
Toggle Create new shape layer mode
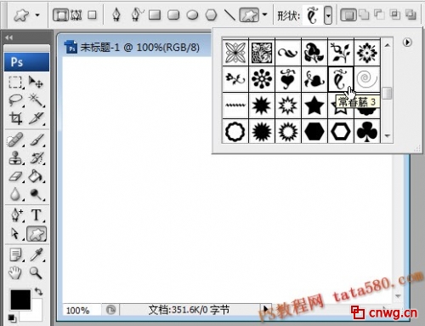tap(348, 14)
